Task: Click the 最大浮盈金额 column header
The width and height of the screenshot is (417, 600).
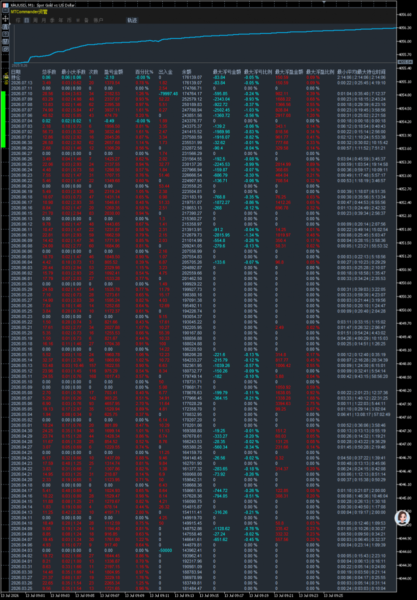Action: point(289,72)
